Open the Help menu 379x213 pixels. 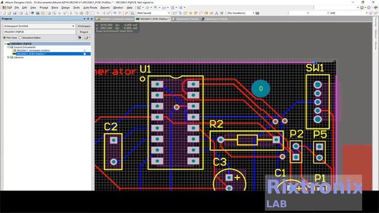click(x=130, y=8)
